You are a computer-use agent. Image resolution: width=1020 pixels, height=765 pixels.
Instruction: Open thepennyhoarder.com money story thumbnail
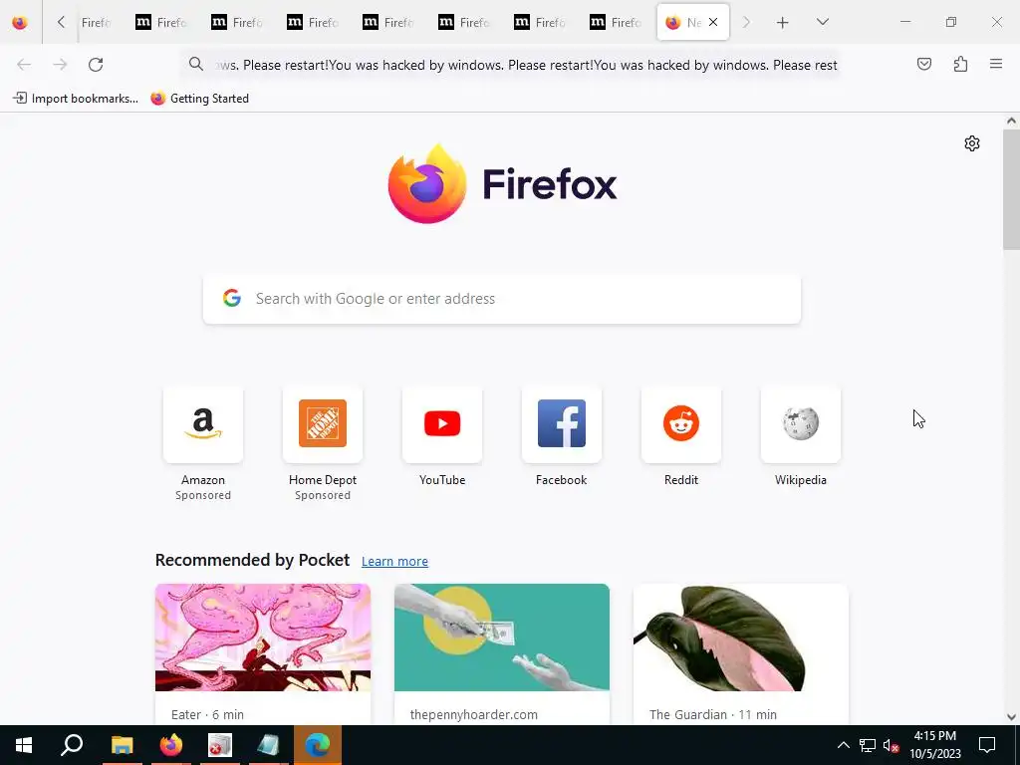pyautogui.click(x=502, y=637)
